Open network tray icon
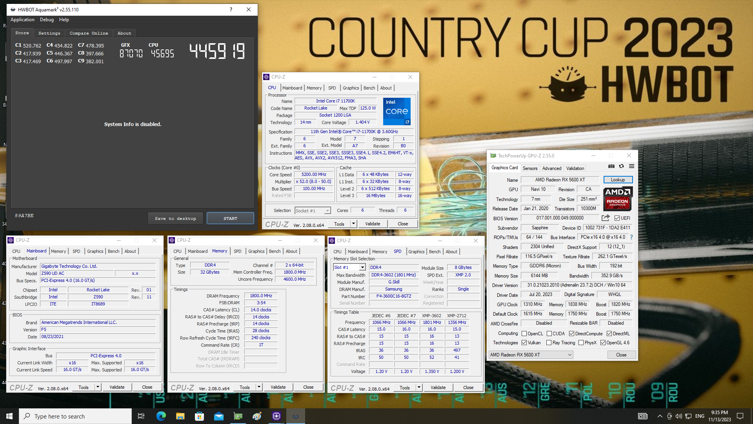 click(x=688, y=416)
